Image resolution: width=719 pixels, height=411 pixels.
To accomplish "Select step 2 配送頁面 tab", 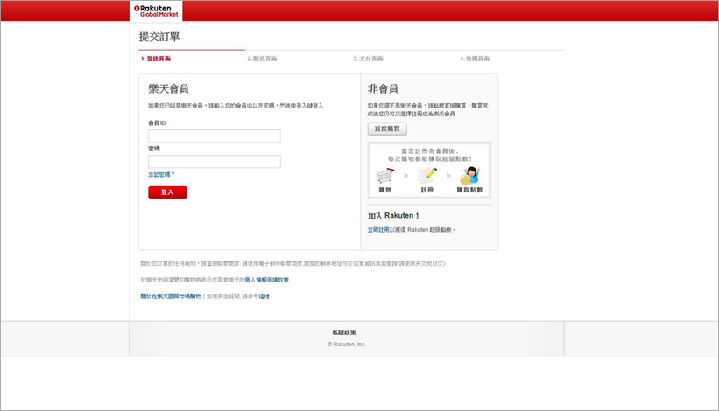I will pos(262,59).
